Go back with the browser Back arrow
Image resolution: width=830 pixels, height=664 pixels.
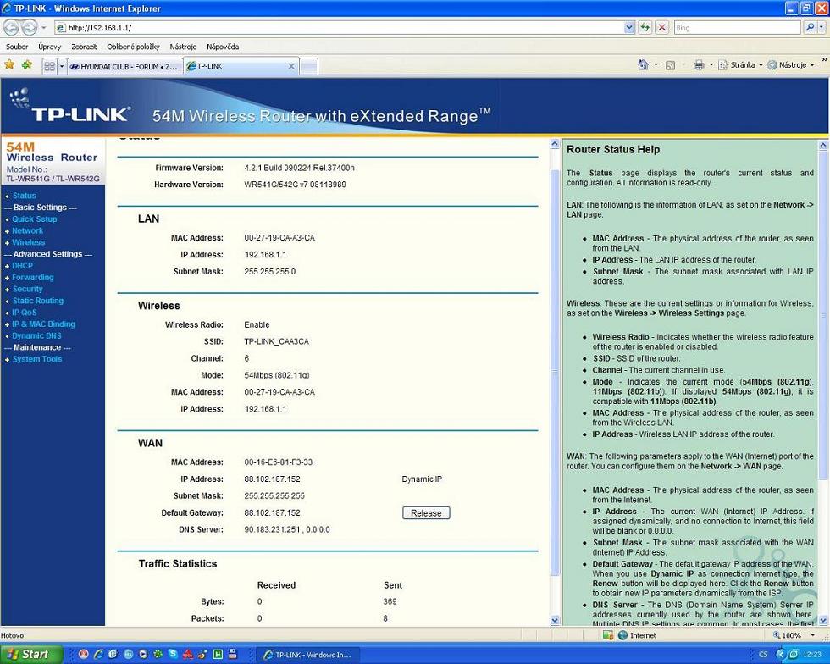tap(12, 27)
